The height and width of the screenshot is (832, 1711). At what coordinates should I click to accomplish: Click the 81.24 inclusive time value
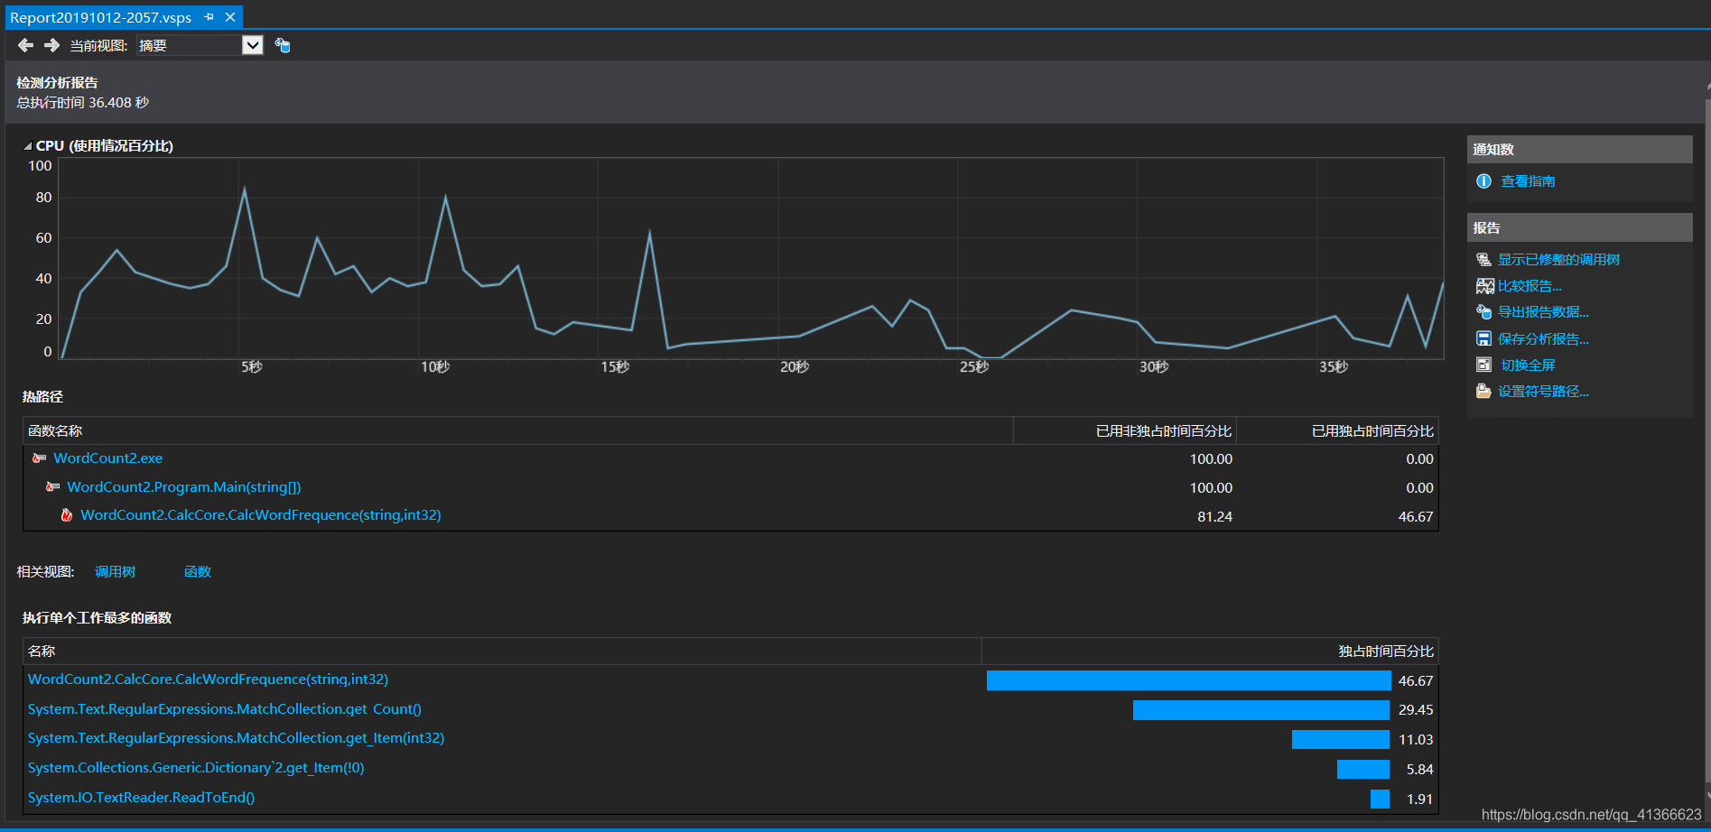pos(1214,516)
